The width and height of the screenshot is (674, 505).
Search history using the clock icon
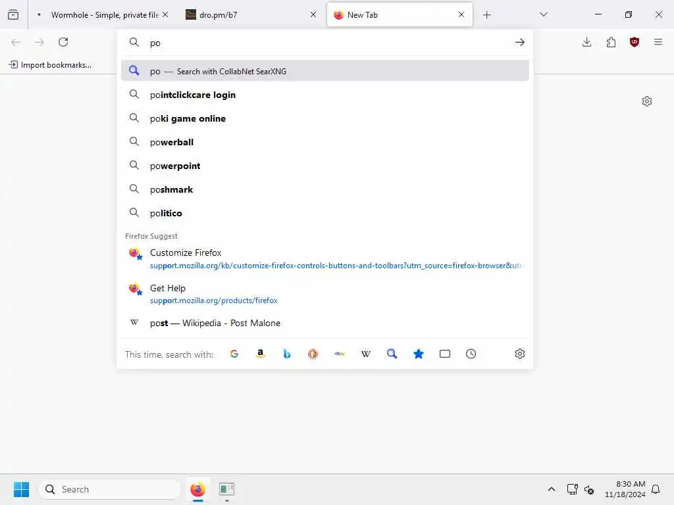pos(471,354)
